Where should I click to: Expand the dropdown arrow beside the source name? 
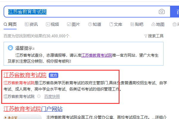click(39, 96)
